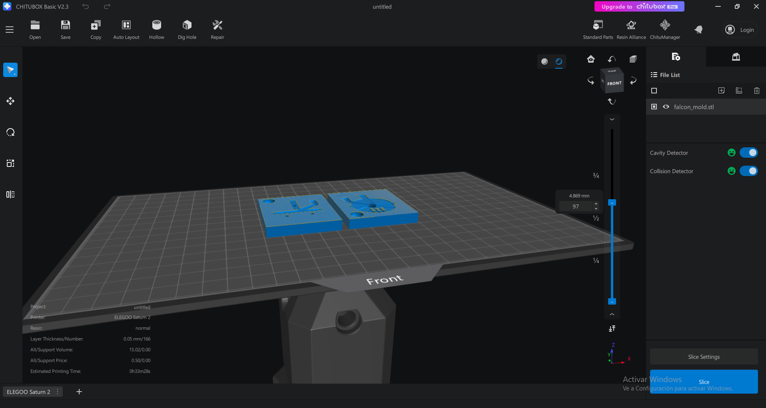This screenshot has height=408, width=766.
Task: Rotate view right with curved arrow
Action: pyautogui.click(x=633, y=81)
